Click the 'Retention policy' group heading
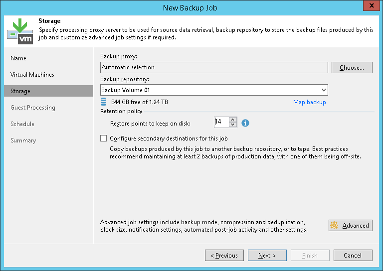This screenshot has height=271, width=383. (121, 111)
